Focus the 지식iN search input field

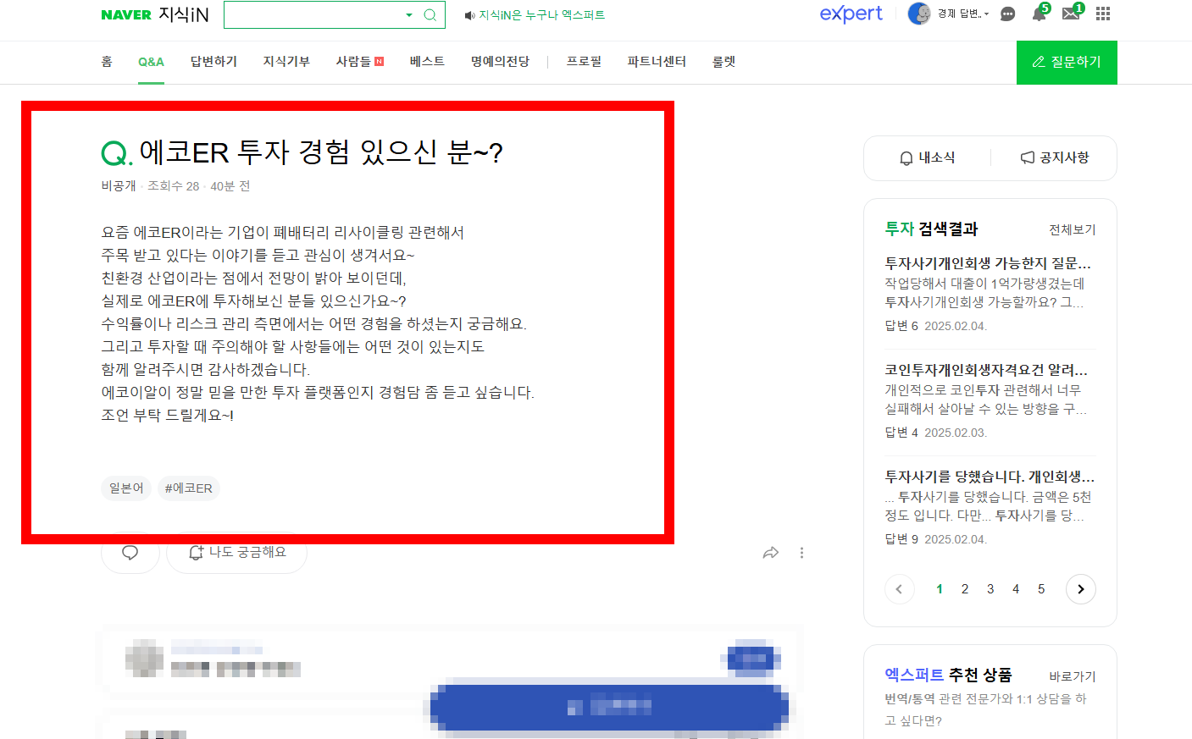tap(313, 14)
